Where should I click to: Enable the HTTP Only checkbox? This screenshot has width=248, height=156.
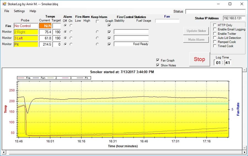tap(215, 25)
